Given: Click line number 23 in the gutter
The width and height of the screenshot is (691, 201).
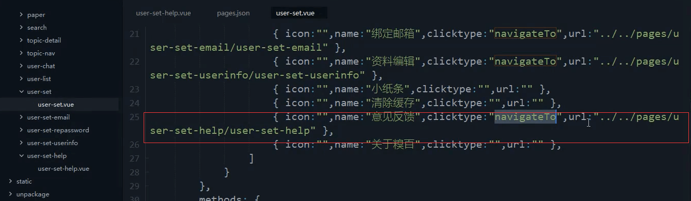Looking at the screenshot, I should [x=134, y=90].
